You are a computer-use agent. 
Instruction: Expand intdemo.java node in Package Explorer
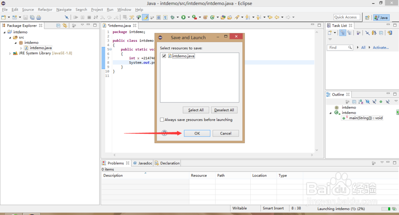pos(21,48)
